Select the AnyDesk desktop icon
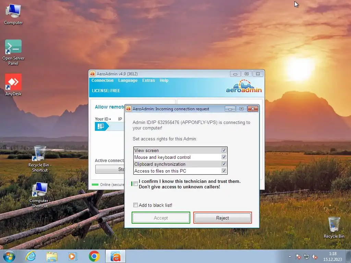Image resolution: width=351 pixels, height=263 pixels. 13,85
